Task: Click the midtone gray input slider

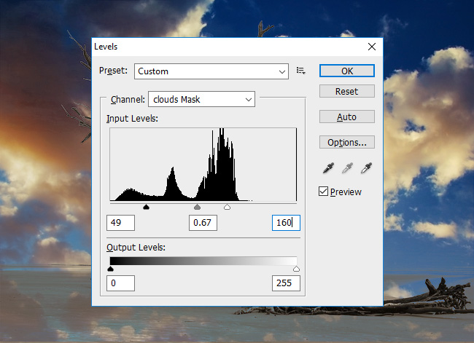Action: 197,208
